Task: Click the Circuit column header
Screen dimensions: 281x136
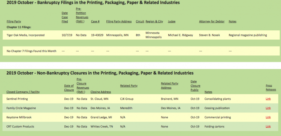Action: point(140,21)
